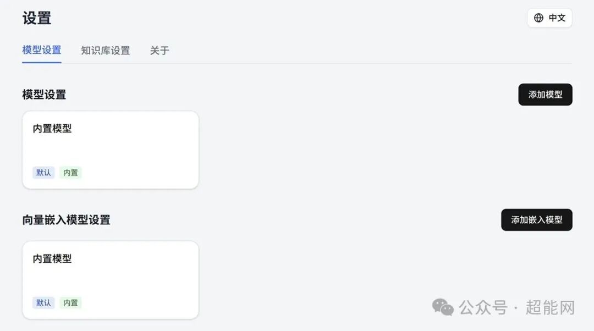This screenshot has height=331, width=594.
Task: Switch to the 知识库设置 tab
Action: tap(106, 51)
